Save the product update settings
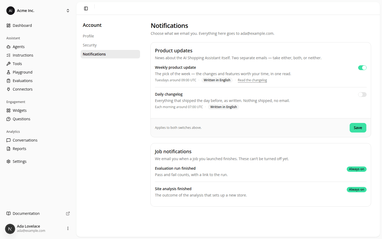This screenshot has height=239, width=382. 358,128
